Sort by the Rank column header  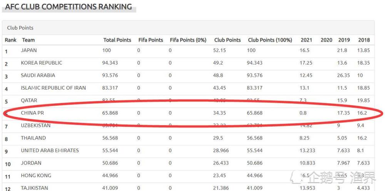10,40
